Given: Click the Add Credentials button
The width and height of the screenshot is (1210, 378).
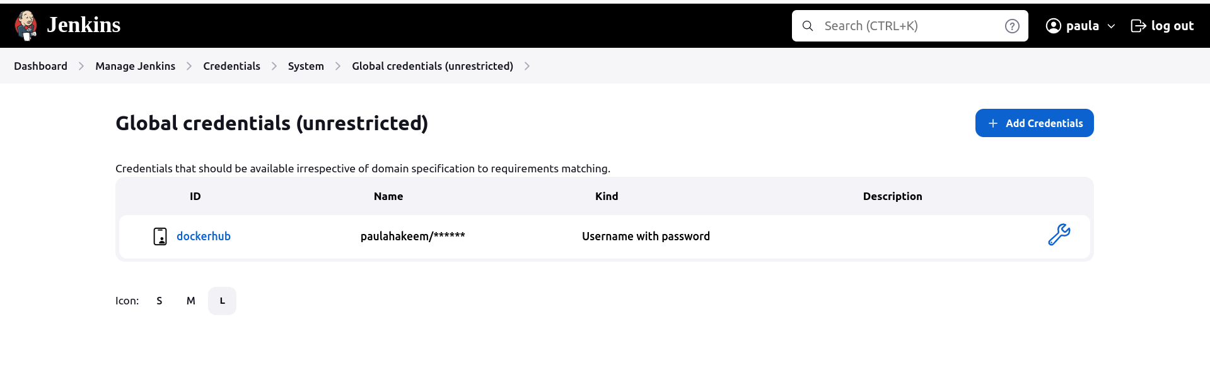Looking at the screenshot, I should (x=1034, y=123).
